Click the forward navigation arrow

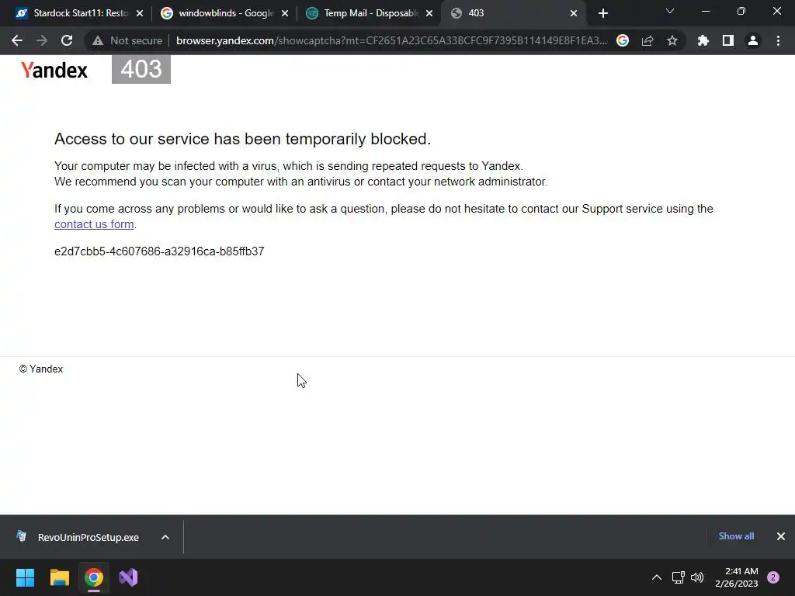click(x=42, y=40)
